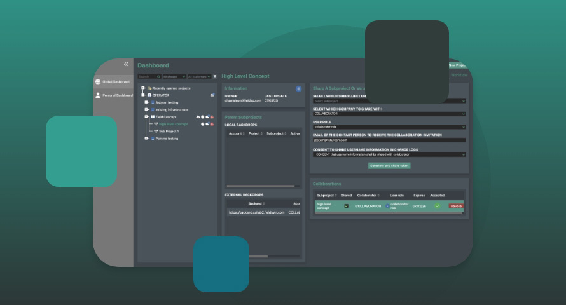The image size is (566, 305).
Task: Open the All customers dropdown
Action: (x=198, y=76)
